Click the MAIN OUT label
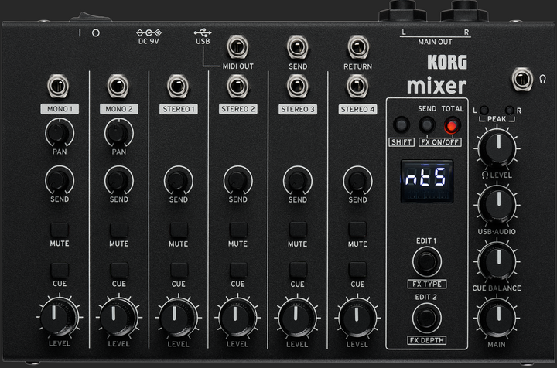The image size is (557, 368). point(435,42)
